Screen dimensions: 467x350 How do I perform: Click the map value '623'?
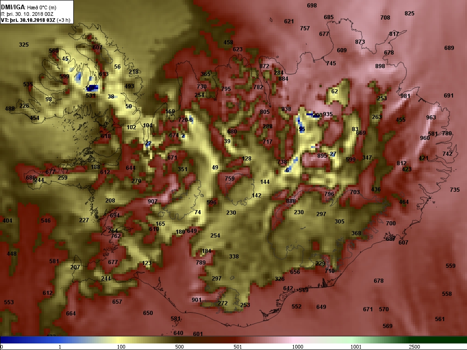(238, 49)
